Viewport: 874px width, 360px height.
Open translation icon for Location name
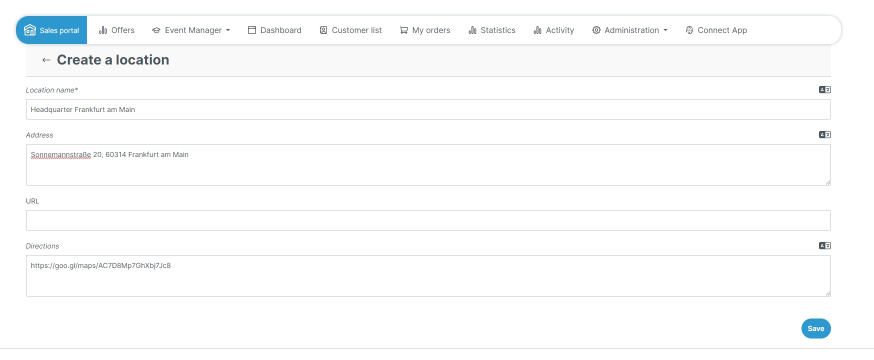pos(824,89)
